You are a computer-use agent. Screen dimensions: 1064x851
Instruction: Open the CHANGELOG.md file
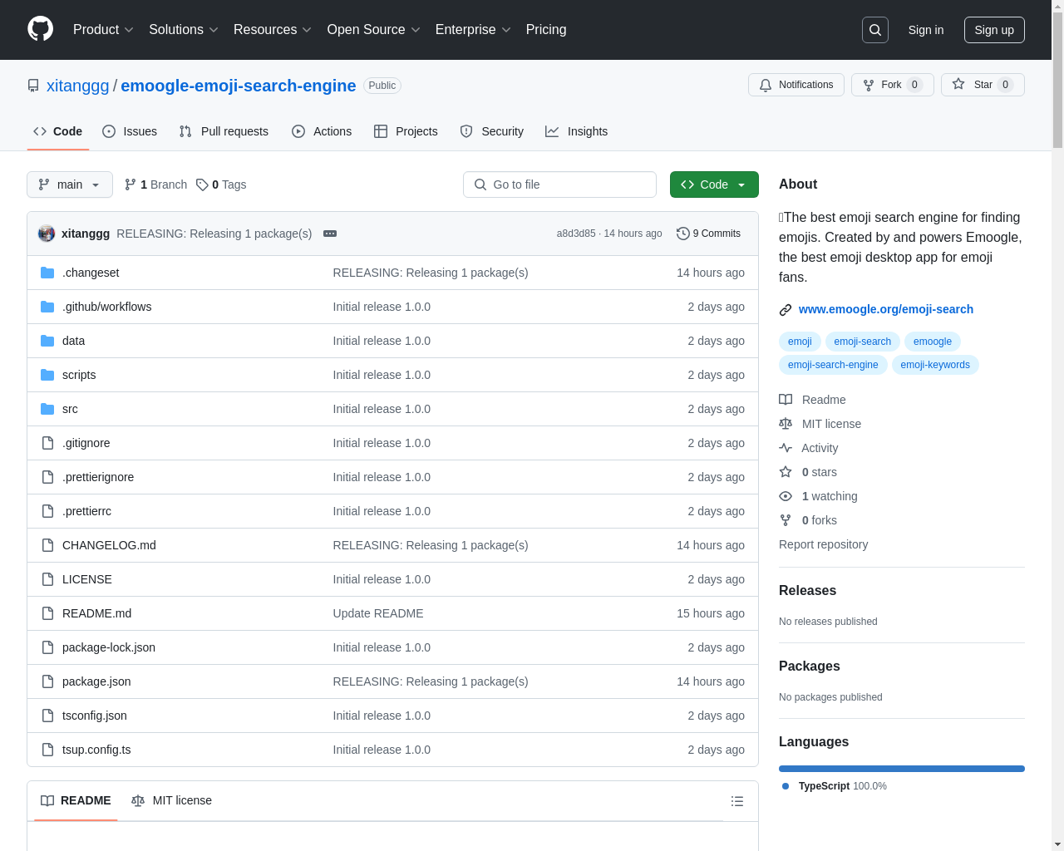pyautogui.click(x=109, y=545)
